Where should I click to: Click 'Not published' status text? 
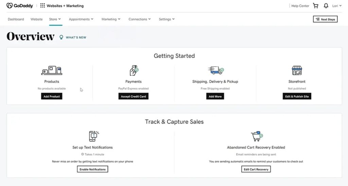pos(297,88)
